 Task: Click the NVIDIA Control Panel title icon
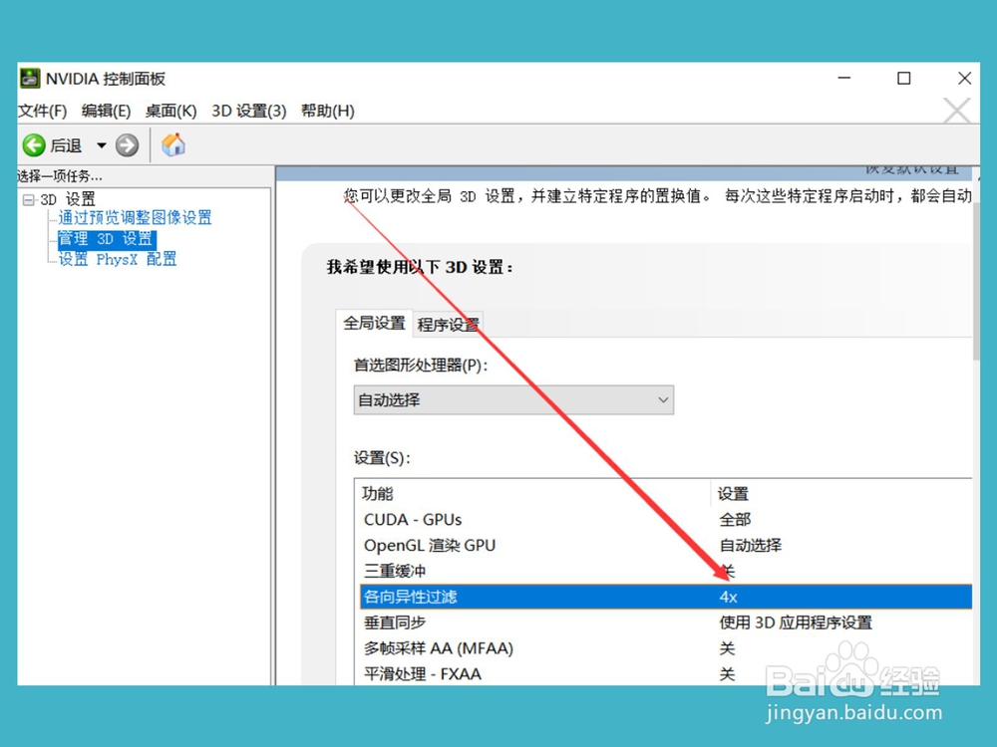(29, 79)
